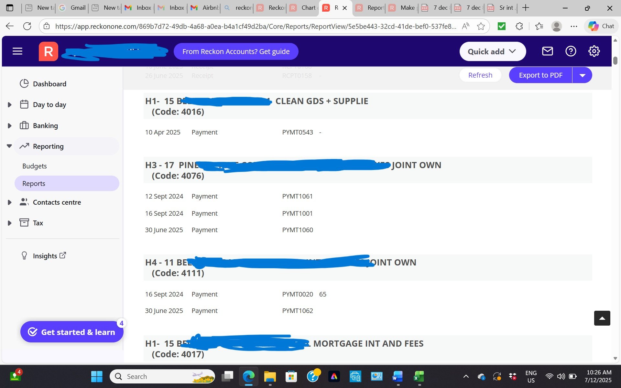The image size is (621, 388).
Task: Click the Refresh button
Action: [480, 75]
